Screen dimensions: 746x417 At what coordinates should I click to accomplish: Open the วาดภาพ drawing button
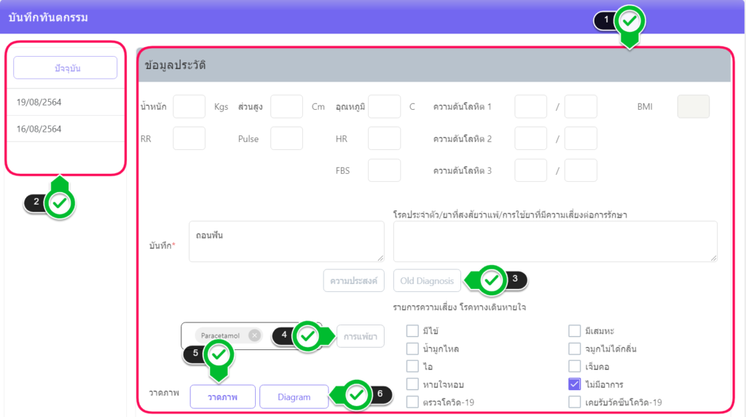(222, 397)
